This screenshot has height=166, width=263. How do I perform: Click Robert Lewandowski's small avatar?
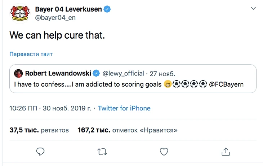click(18, 74)
